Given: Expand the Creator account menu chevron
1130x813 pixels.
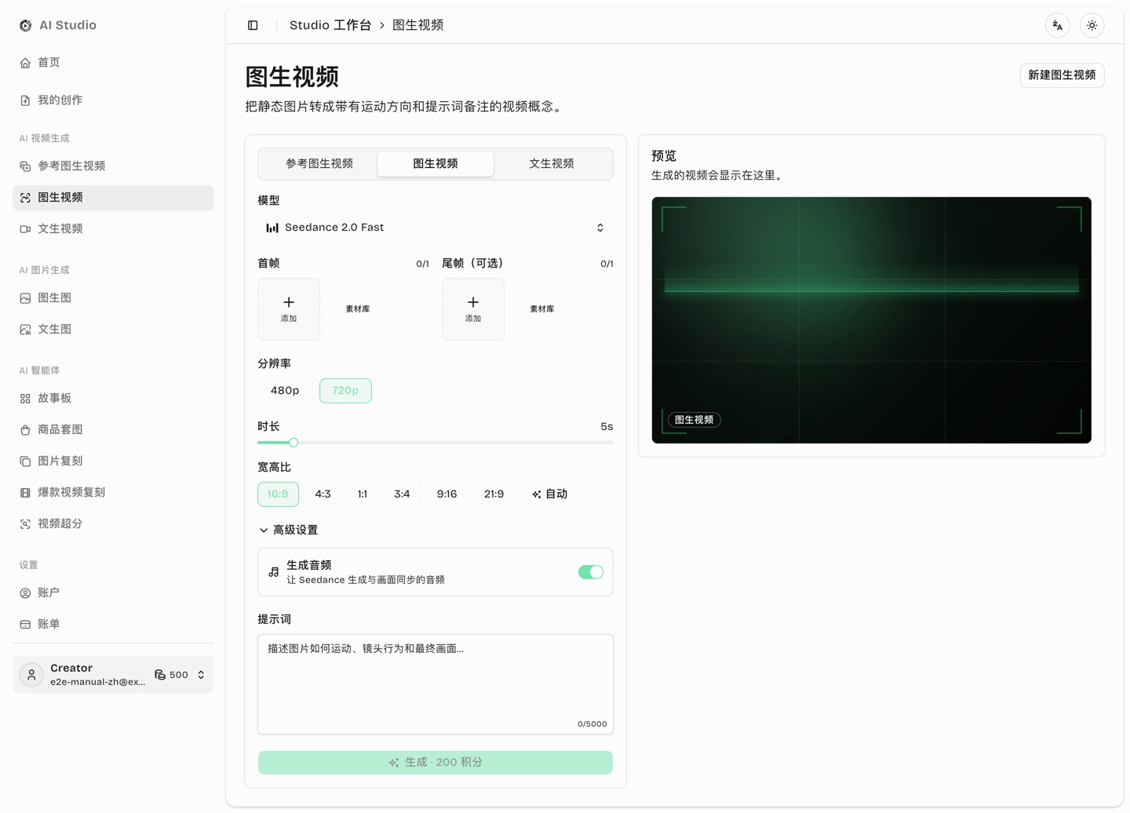Looking at the screenshot, I should click(x=201, y=675).
